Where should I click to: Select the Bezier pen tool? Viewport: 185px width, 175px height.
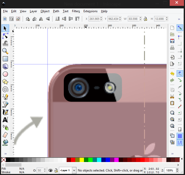[5, 105]
